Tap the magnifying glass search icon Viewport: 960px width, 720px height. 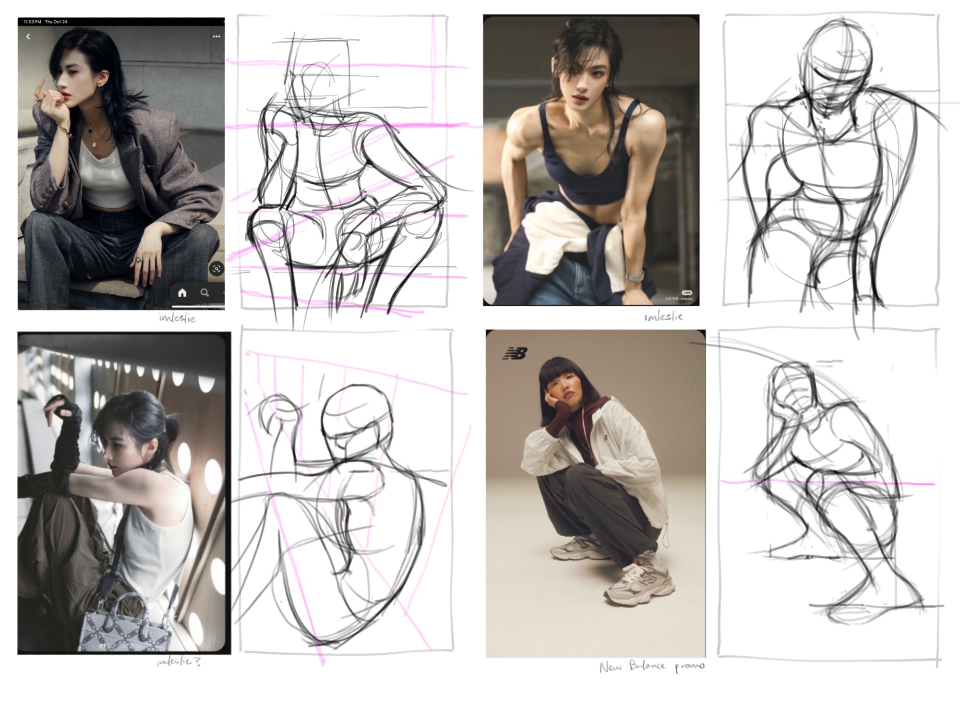[205, 293]
